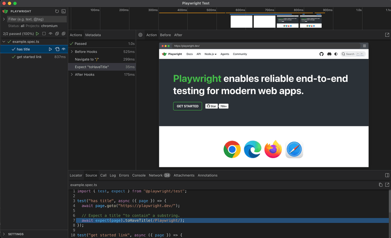This screenshot has height=238, width=391.
Task: Open Agents link in snapshot navbar
Action: tap(225, 54)
